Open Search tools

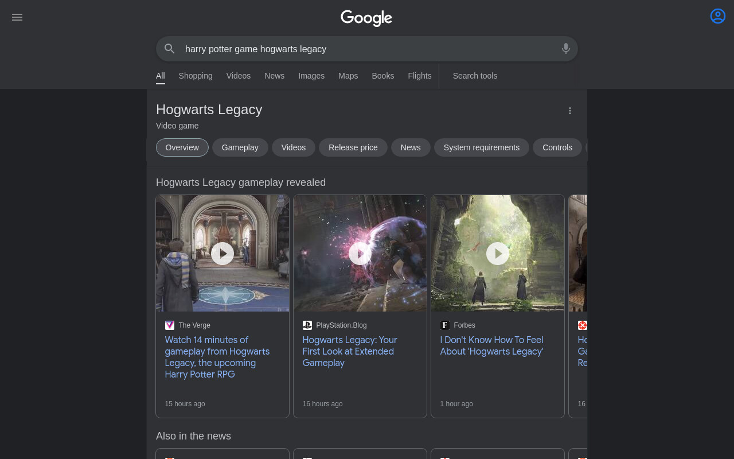(x=475, y=76)
